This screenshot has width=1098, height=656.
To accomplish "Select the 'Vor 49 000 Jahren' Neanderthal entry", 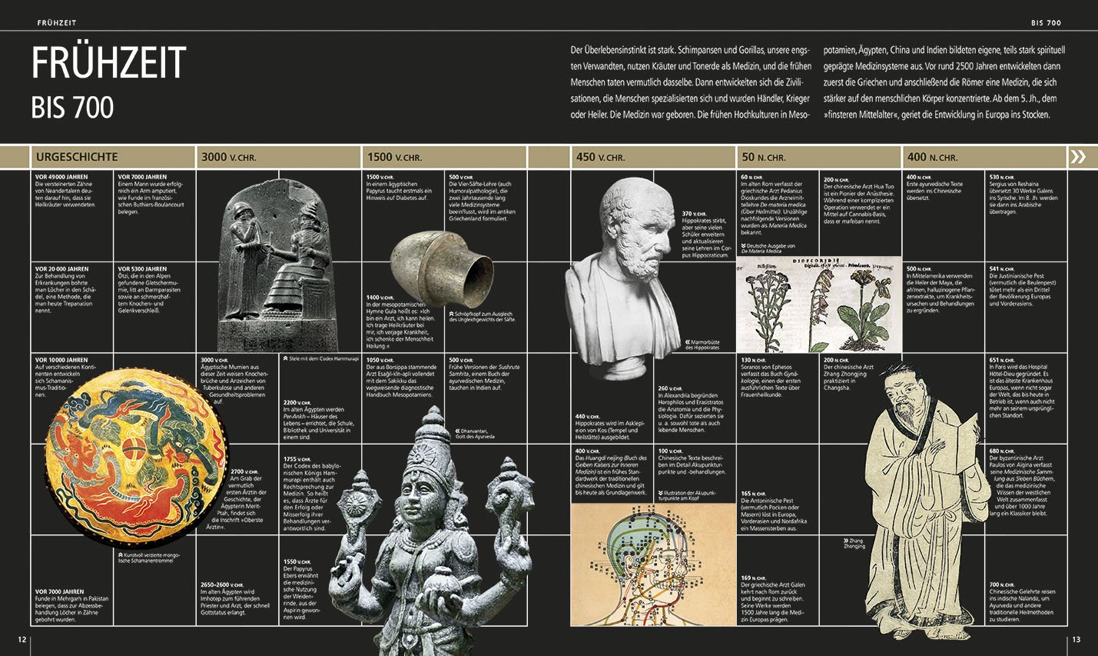I will coord(68,191).
